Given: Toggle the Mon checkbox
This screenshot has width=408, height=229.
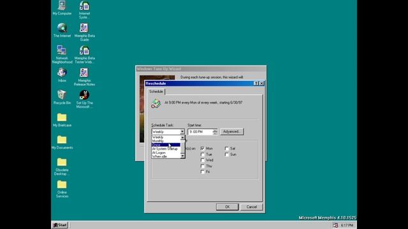Looking at the screenshot, I should [x=203, y=148].
